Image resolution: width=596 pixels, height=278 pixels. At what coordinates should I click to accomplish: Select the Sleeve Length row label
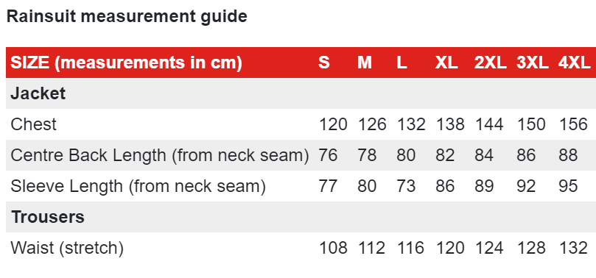coord(138,186)
